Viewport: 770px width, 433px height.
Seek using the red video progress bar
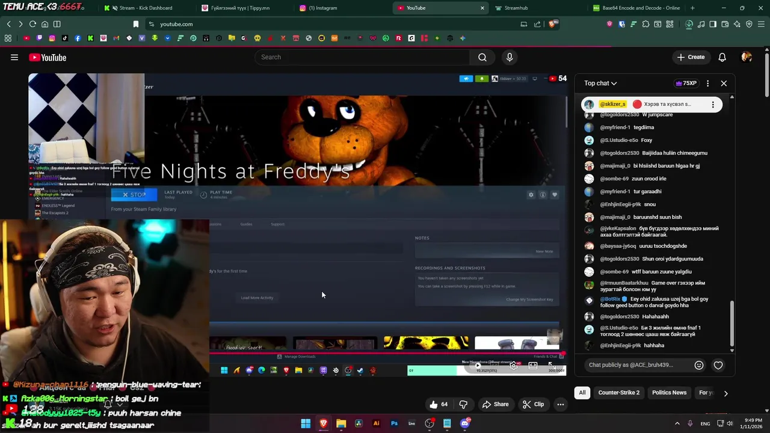pyautogui.click(x=387, y=354)
